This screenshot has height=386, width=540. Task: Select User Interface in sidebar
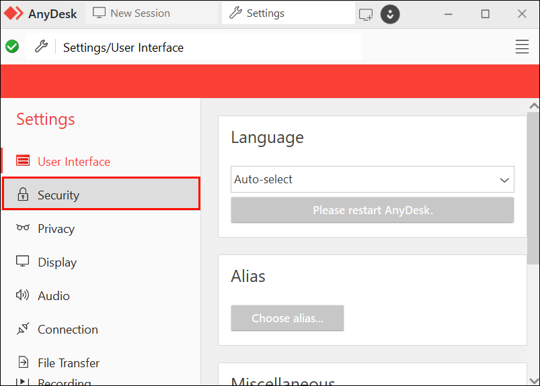tap(73, 161)
